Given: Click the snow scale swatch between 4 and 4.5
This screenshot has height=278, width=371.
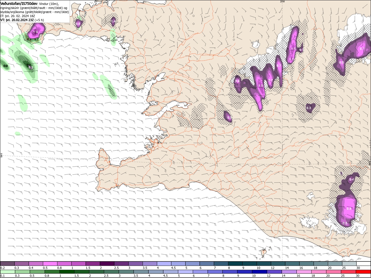Looking at the screenshot, I should pos(164,263).
